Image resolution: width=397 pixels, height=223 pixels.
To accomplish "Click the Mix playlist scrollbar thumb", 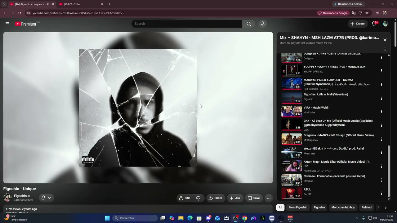I will pos(389,171).
